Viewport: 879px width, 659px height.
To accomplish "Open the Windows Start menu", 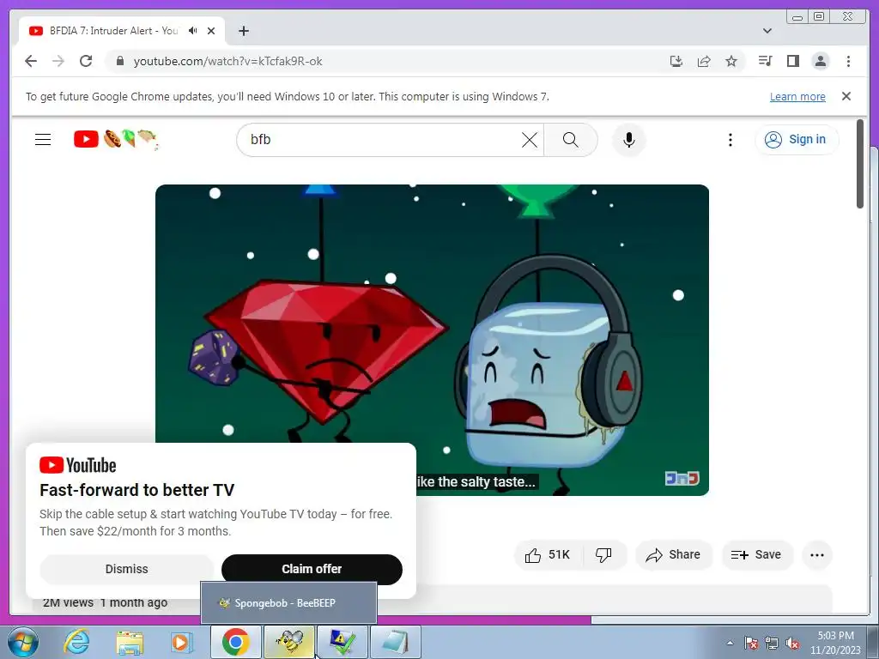I will click(x=23, y=642).
